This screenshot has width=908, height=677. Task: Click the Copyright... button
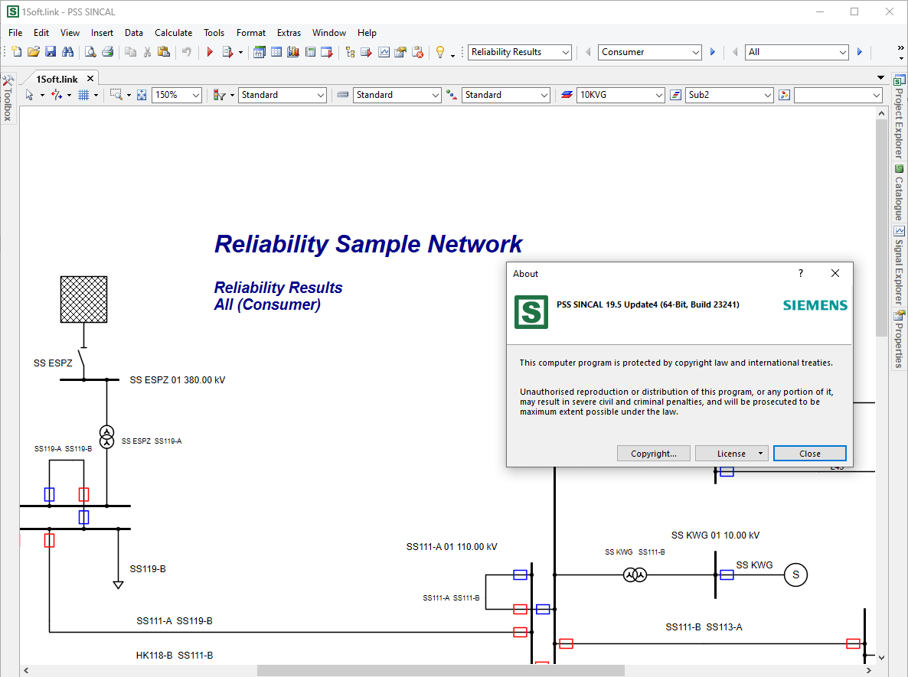653,454
